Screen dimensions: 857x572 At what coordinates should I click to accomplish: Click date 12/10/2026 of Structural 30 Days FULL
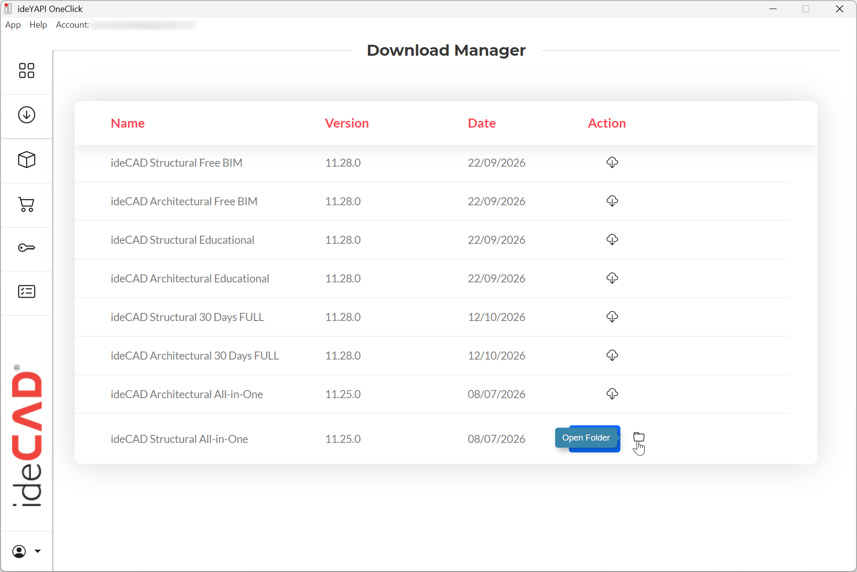497,317
